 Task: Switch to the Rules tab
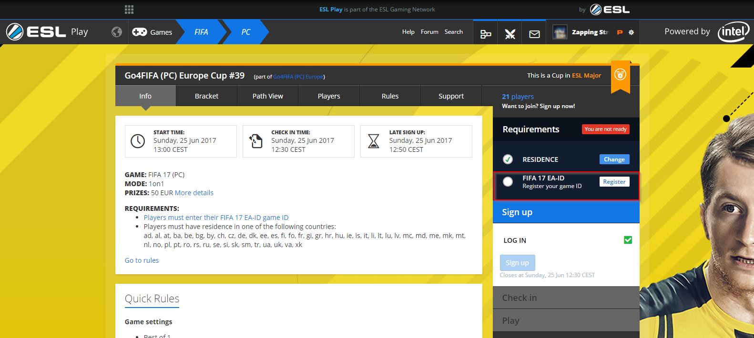(390, 96)
